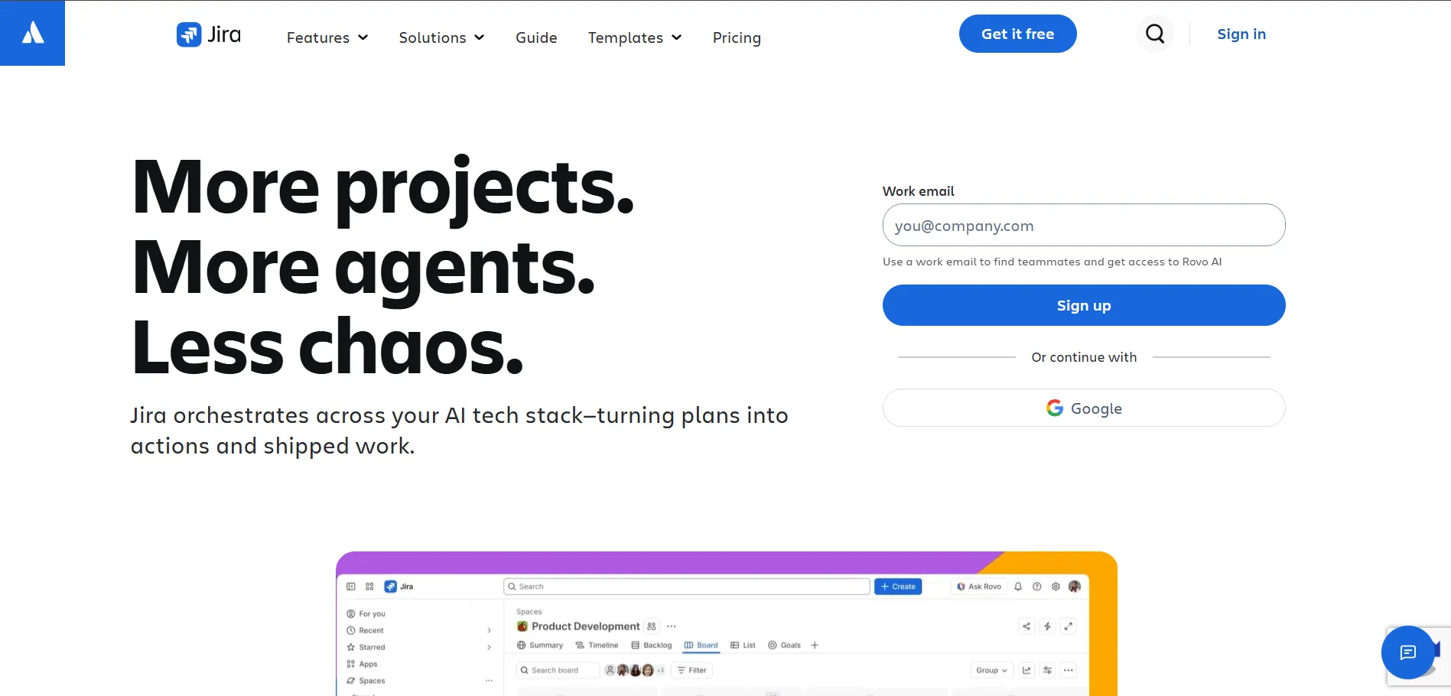Click the Get it free button
Screen dimensions: 1451x696
[x=1017, y=34]
